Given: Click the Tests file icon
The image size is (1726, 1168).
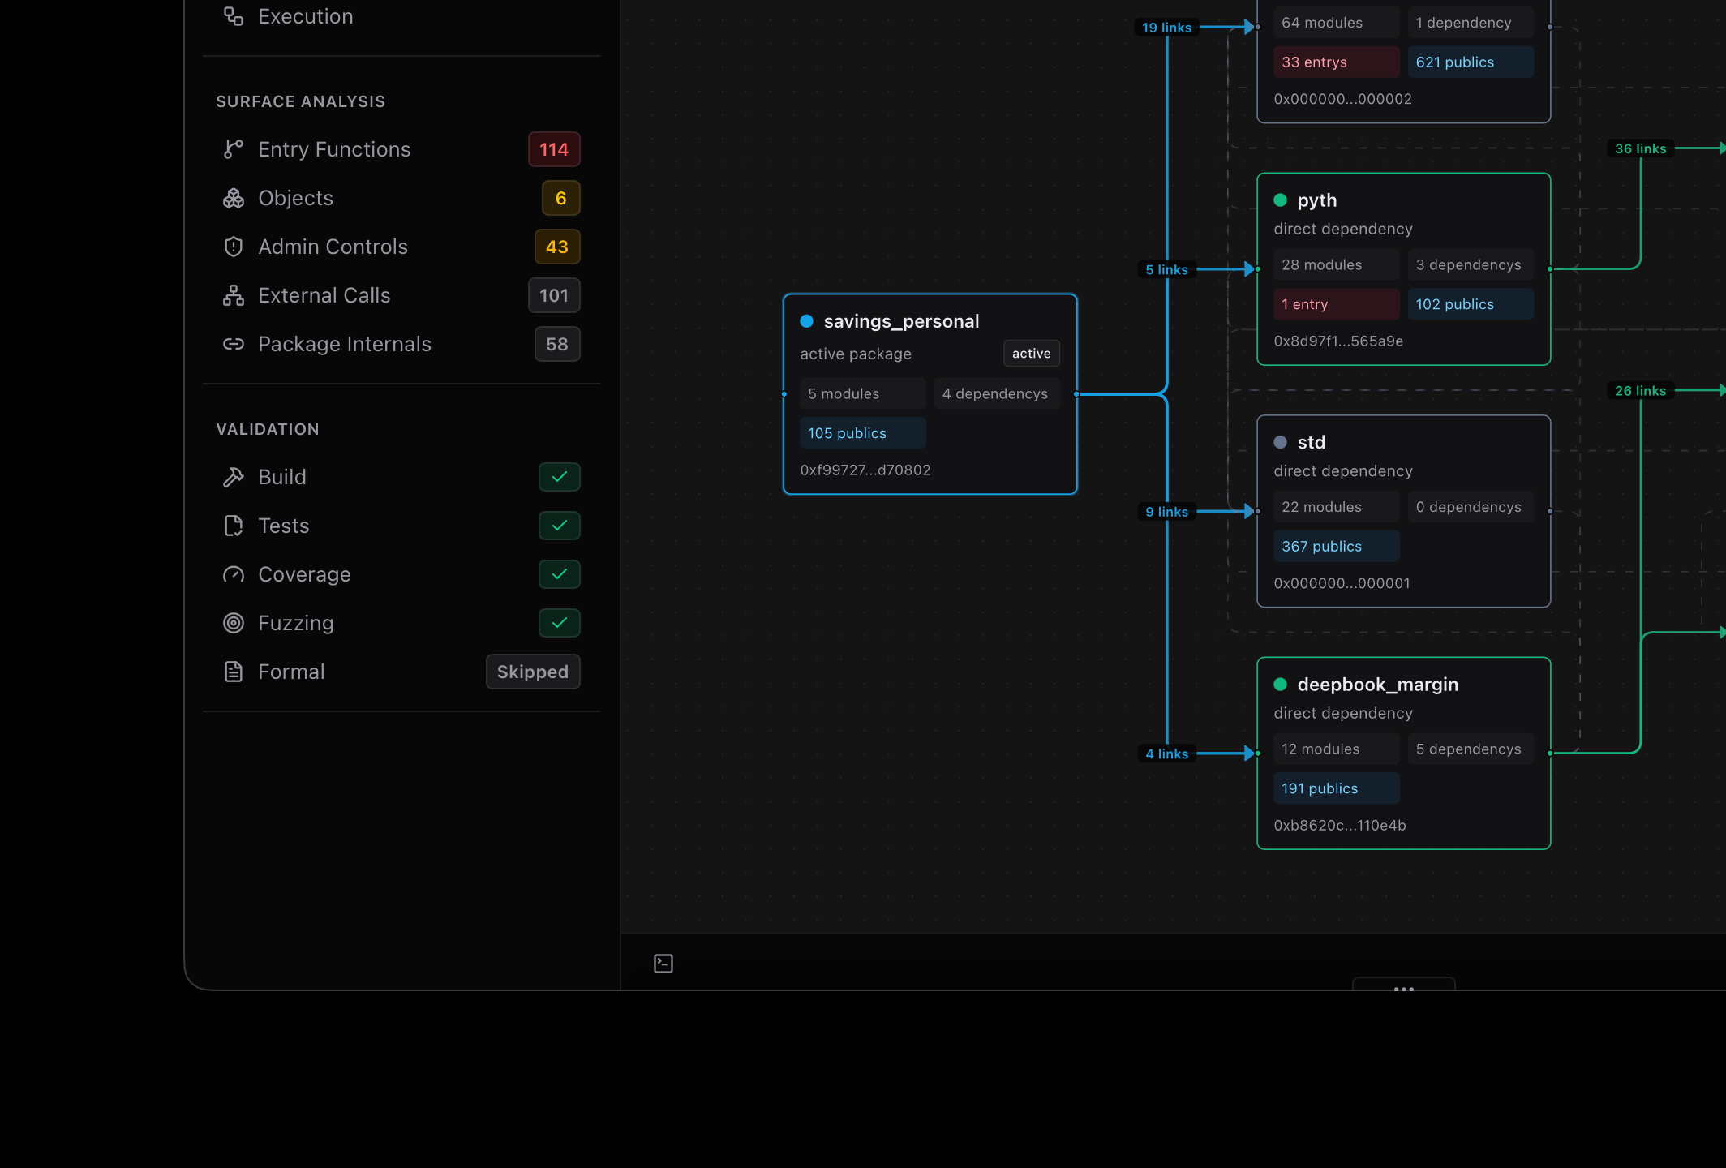Looking at the screenshot, I should [x=234, y=526].
